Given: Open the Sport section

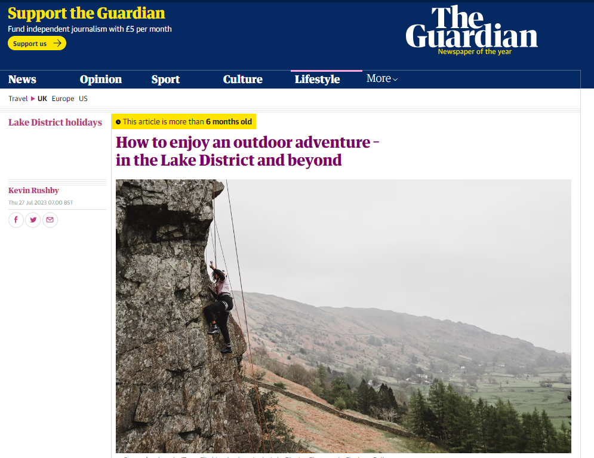Looking at the screenshot, I should click(165, 80).
